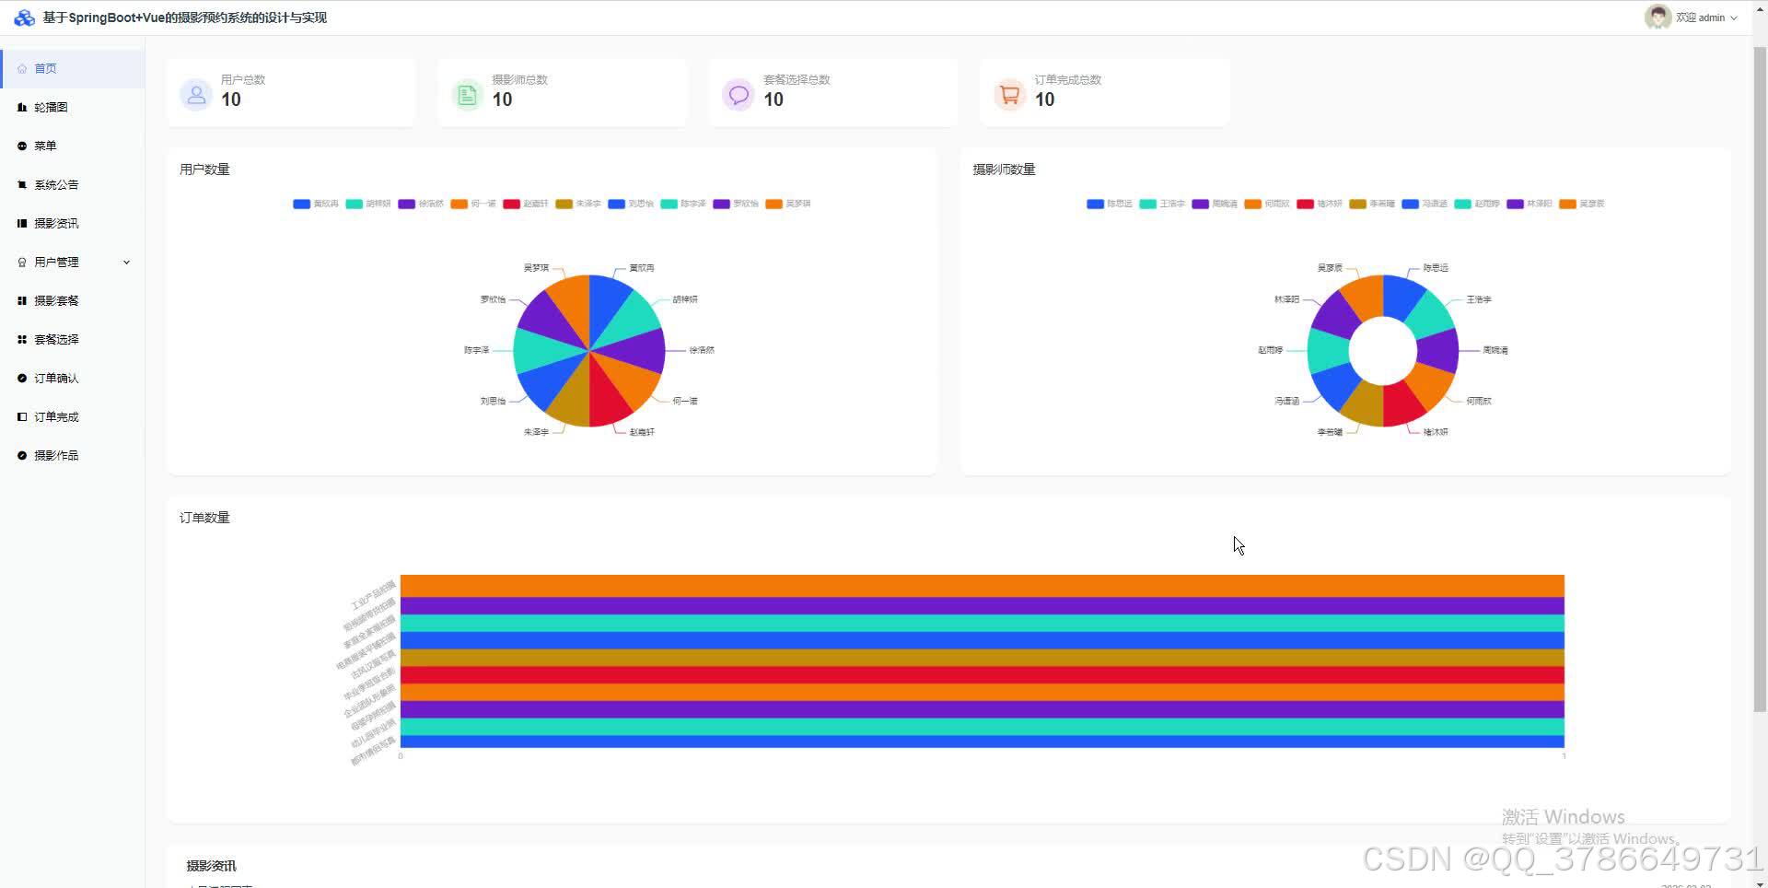The image size is (1768, 888).
Task: Toggle 吴梦琪 legend in 用户数量 chart
Action: 788,204
